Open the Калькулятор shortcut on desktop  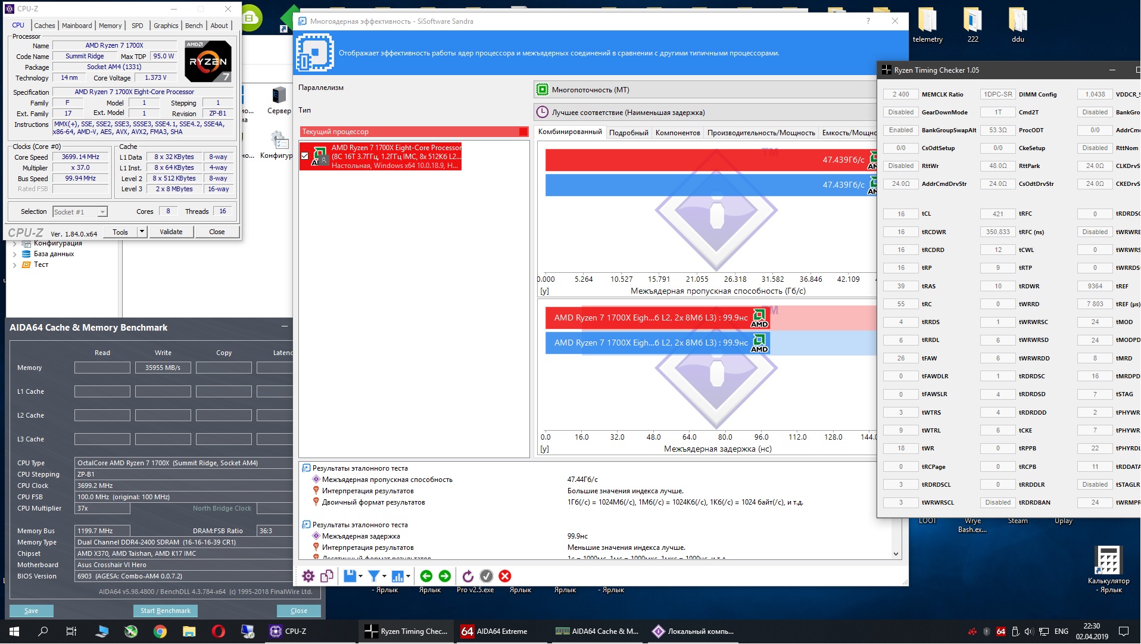(1108, 569)
